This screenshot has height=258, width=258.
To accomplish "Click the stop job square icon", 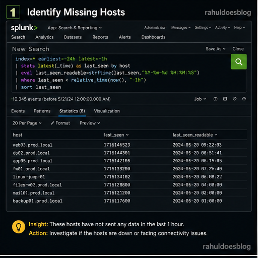I will 225,99.
